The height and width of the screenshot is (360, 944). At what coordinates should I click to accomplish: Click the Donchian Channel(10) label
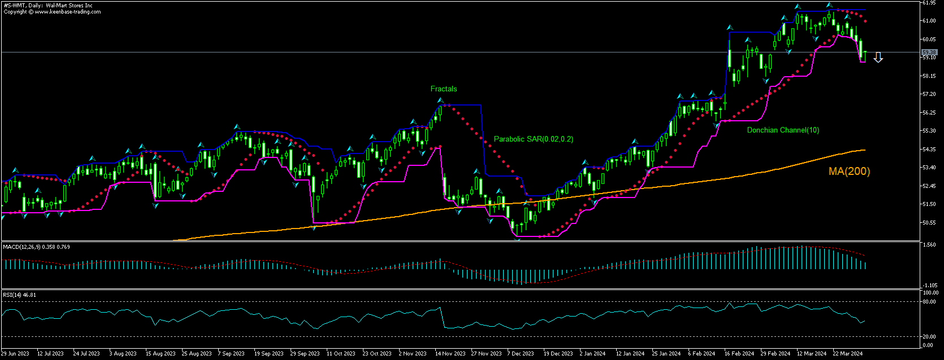click(782, 130)
